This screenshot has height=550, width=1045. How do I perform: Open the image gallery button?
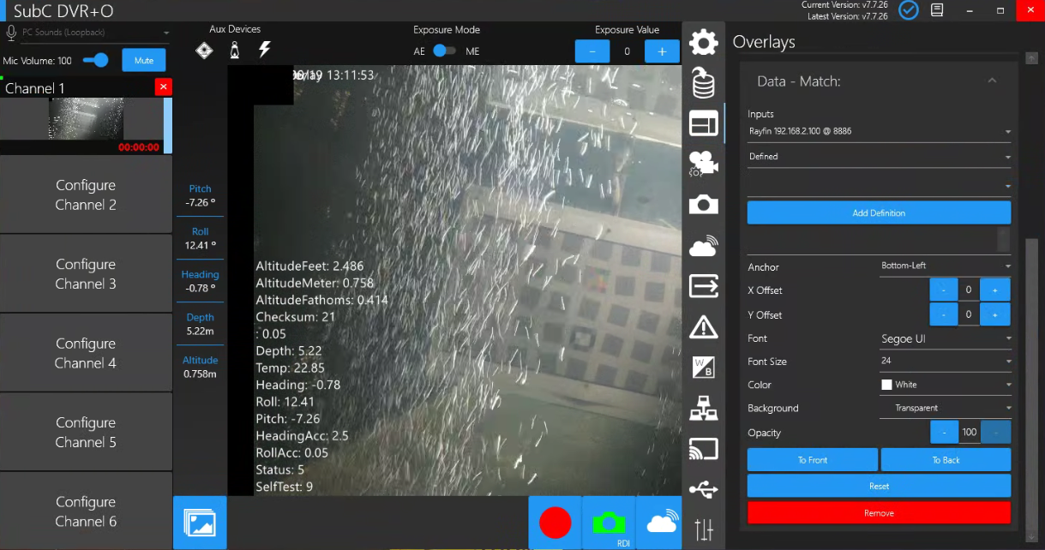coord(200,522)
